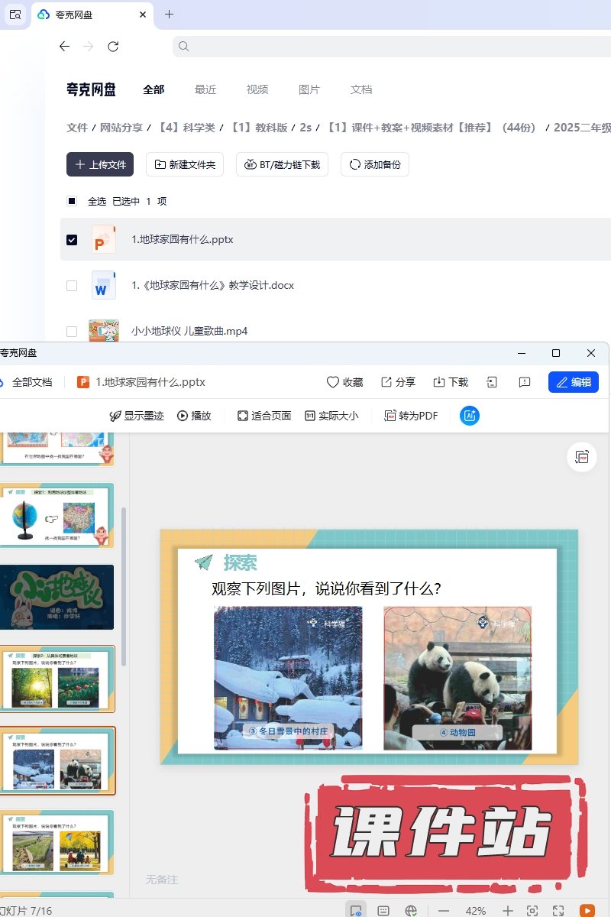Click the blue AI assistant icon

point(469,416)
